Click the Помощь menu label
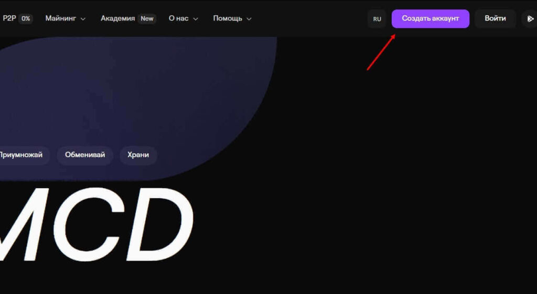537x294 pixels. (x=228, y=18)
